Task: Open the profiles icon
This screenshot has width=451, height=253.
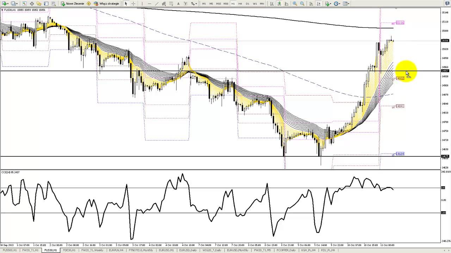Action: click(13, 4)
